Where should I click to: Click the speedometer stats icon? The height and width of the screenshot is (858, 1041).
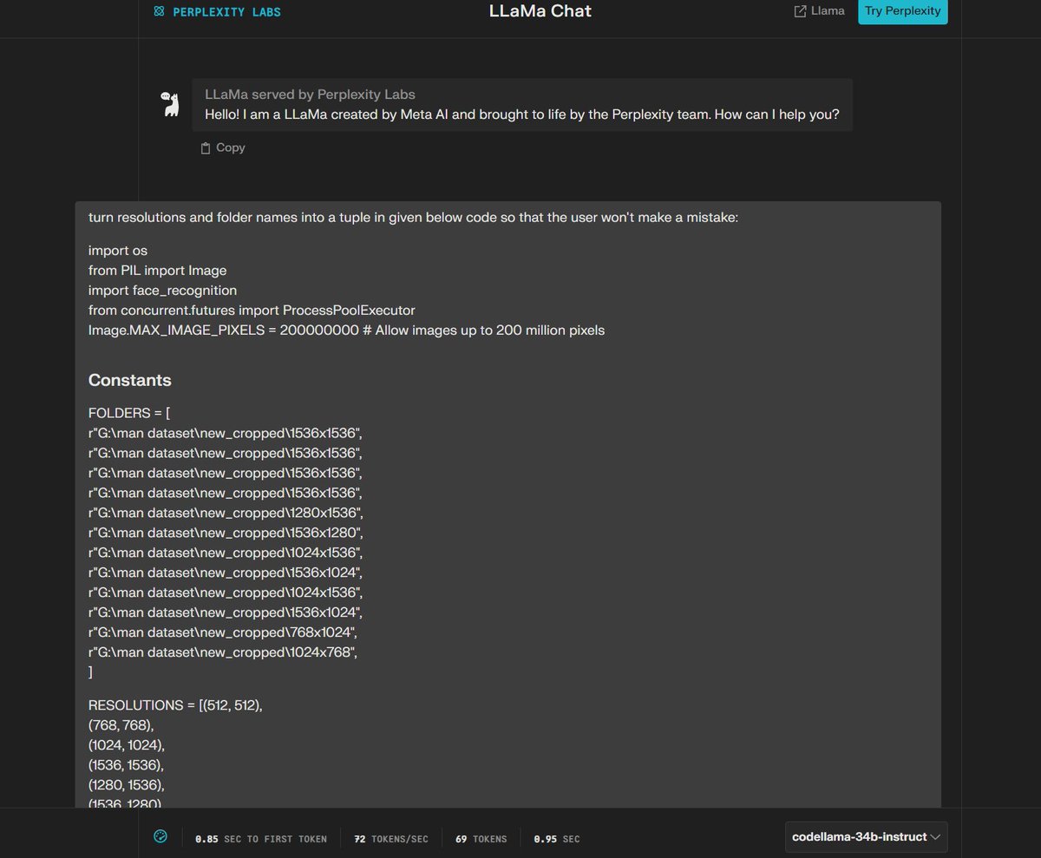point(160,837)
